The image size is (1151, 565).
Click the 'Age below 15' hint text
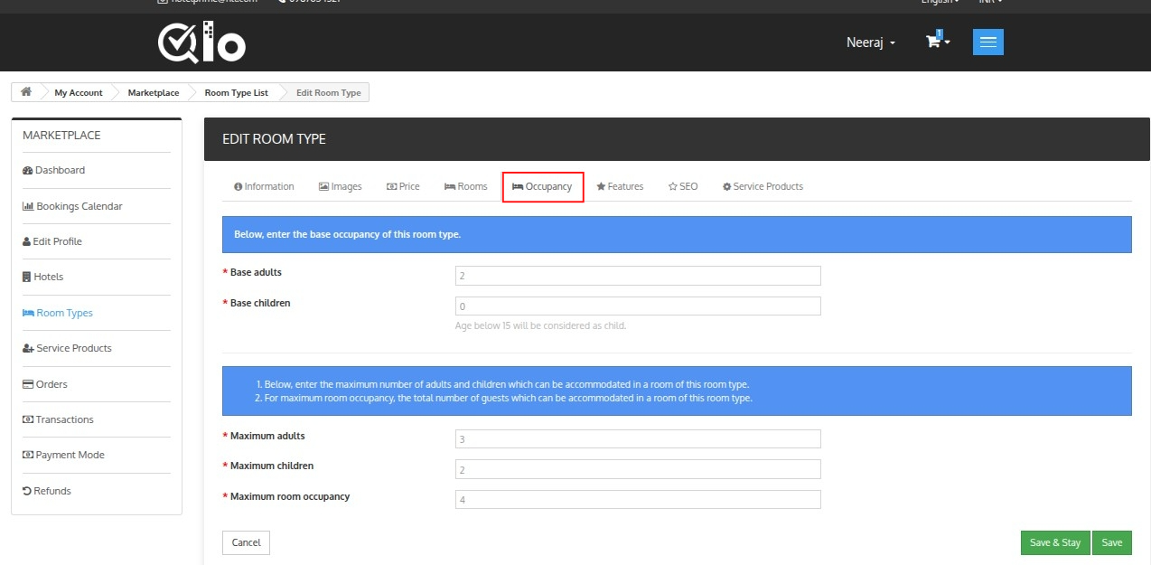point(540,325)
